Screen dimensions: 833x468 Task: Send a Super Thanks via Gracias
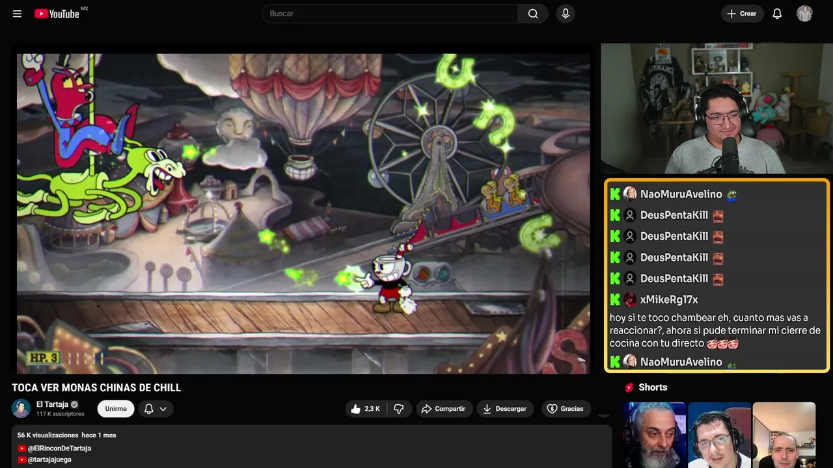565,409
